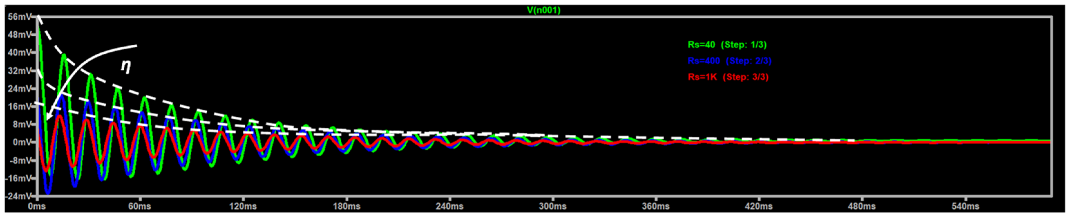Click the 180ms time axis label
Screen dimensions: 1069x217
pos(346,206)
